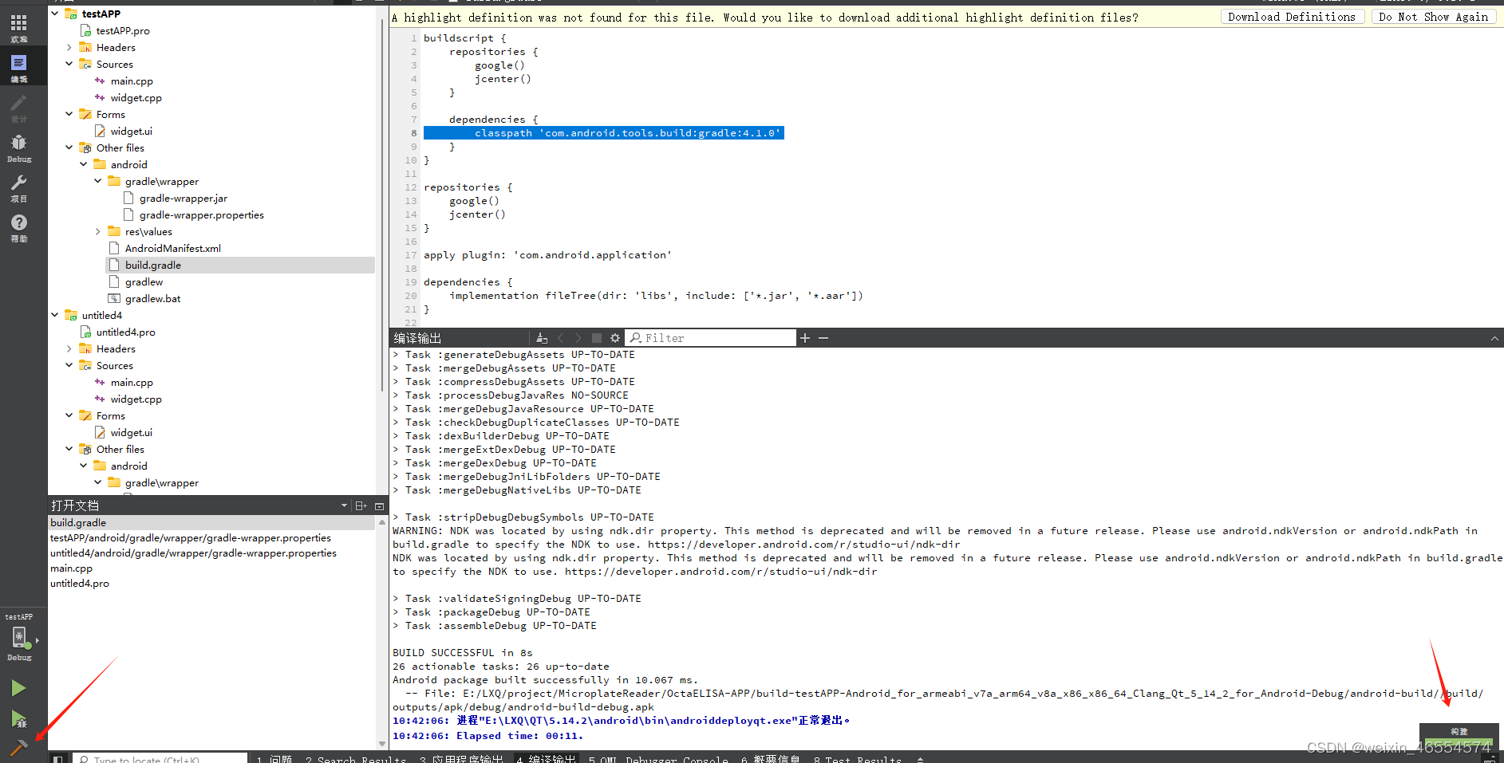Open main.cpp under testAPP Sources
The image size is (1504, 763).
coord(132,81)
